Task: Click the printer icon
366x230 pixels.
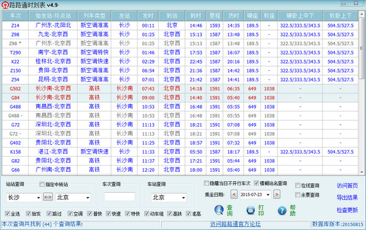Action: pos(251,210)
